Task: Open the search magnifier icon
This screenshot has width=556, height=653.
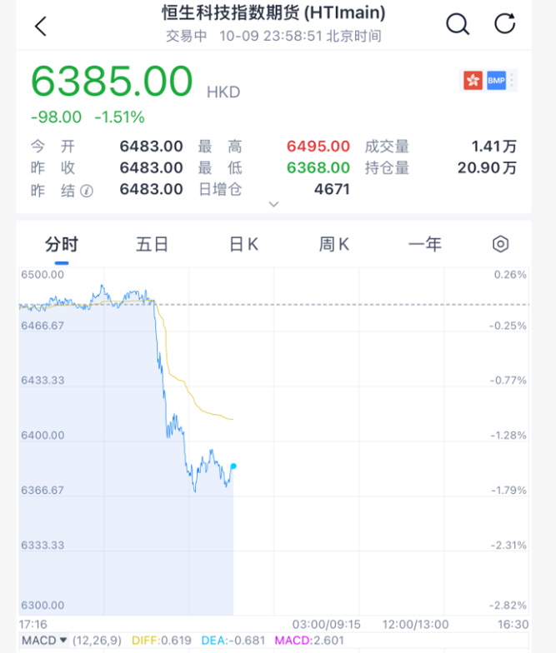Action: click(x=458, y=24)
